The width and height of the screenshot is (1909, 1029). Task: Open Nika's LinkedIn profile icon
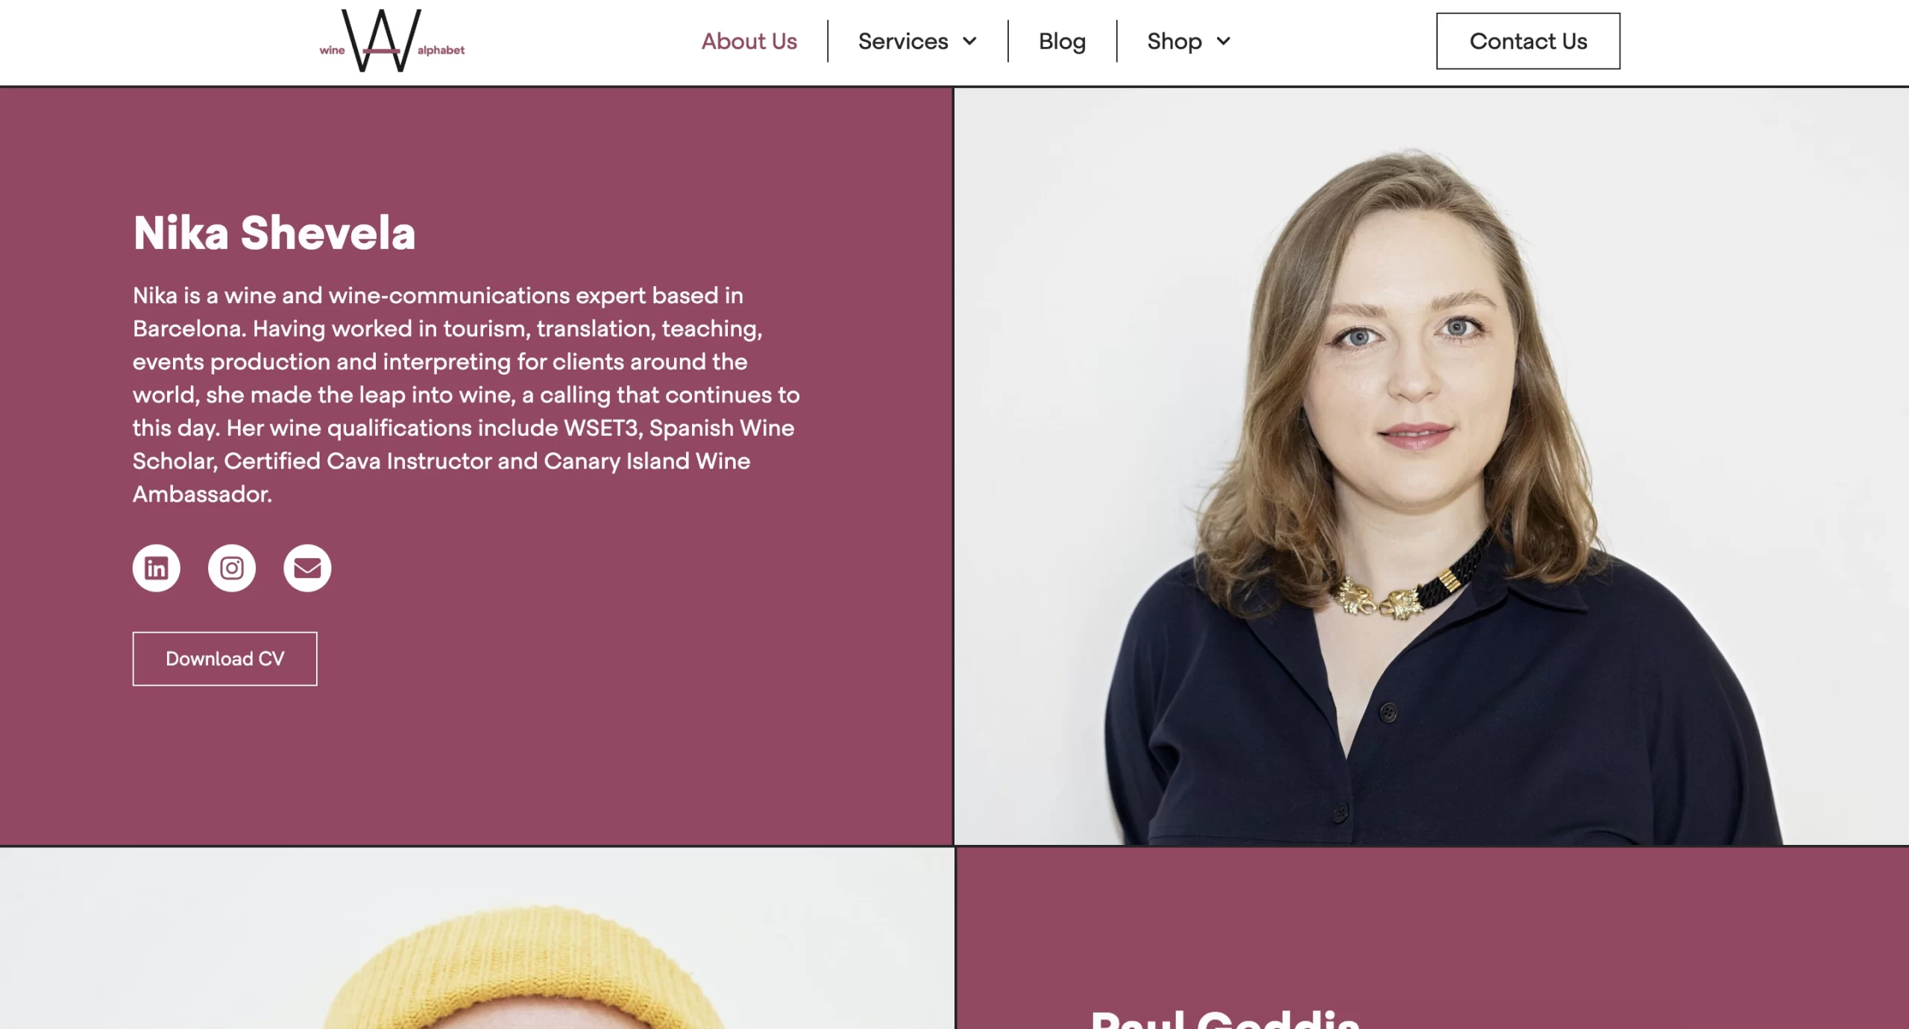pos(156,568)
